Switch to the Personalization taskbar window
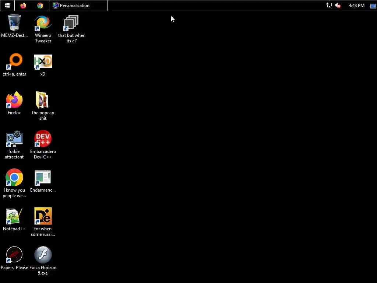This screenshot has width=377, height=283. (78, 5)
